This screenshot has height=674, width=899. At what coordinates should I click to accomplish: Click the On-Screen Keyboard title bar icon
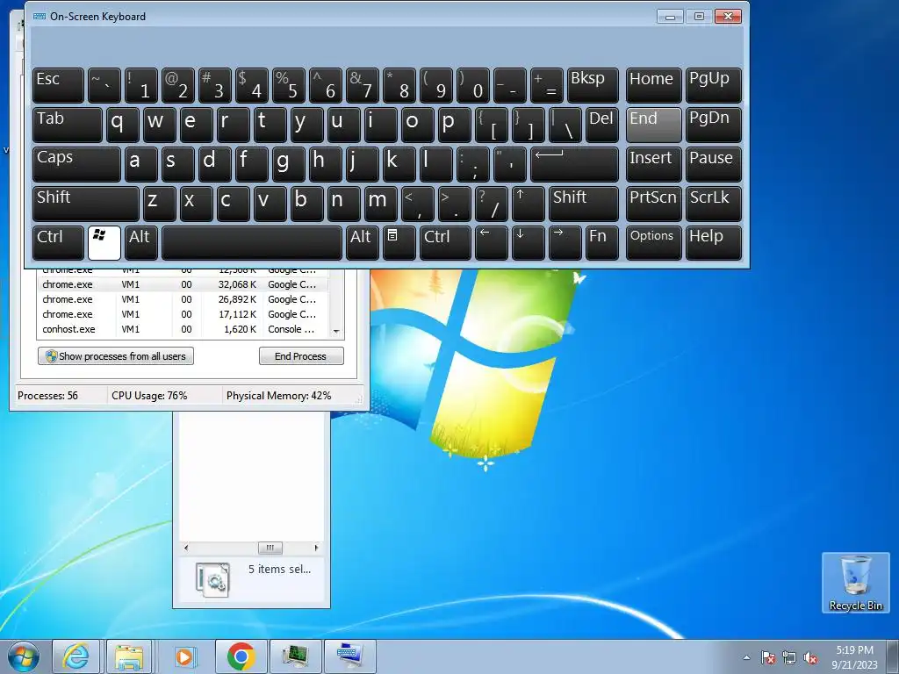(x=40, y=16)
